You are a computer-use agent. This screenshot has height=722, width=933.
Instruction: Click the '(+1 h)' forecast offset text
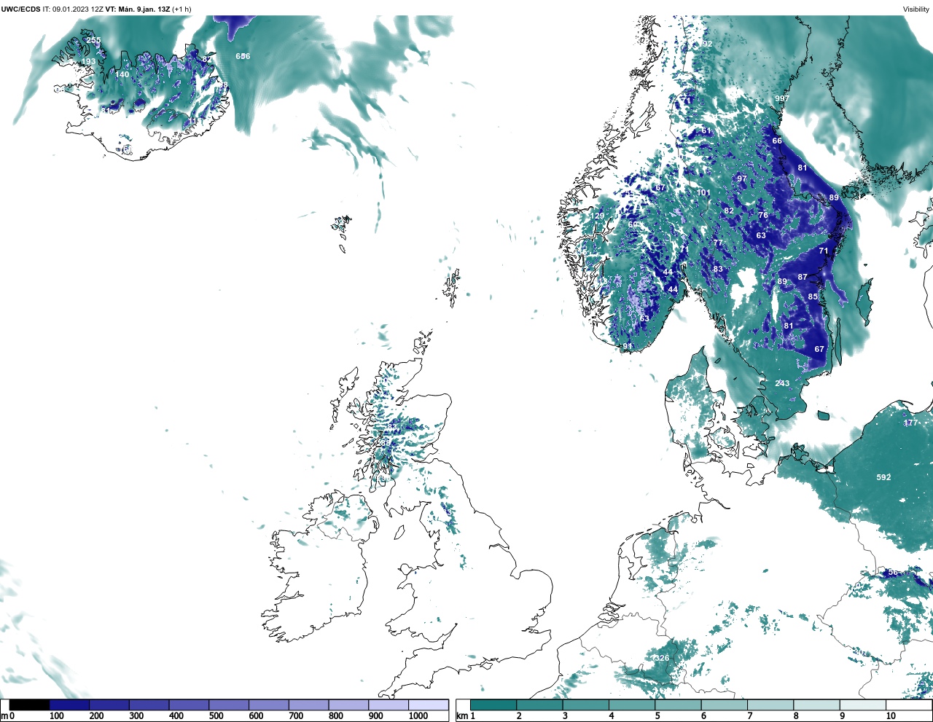(x=181, y=9)
